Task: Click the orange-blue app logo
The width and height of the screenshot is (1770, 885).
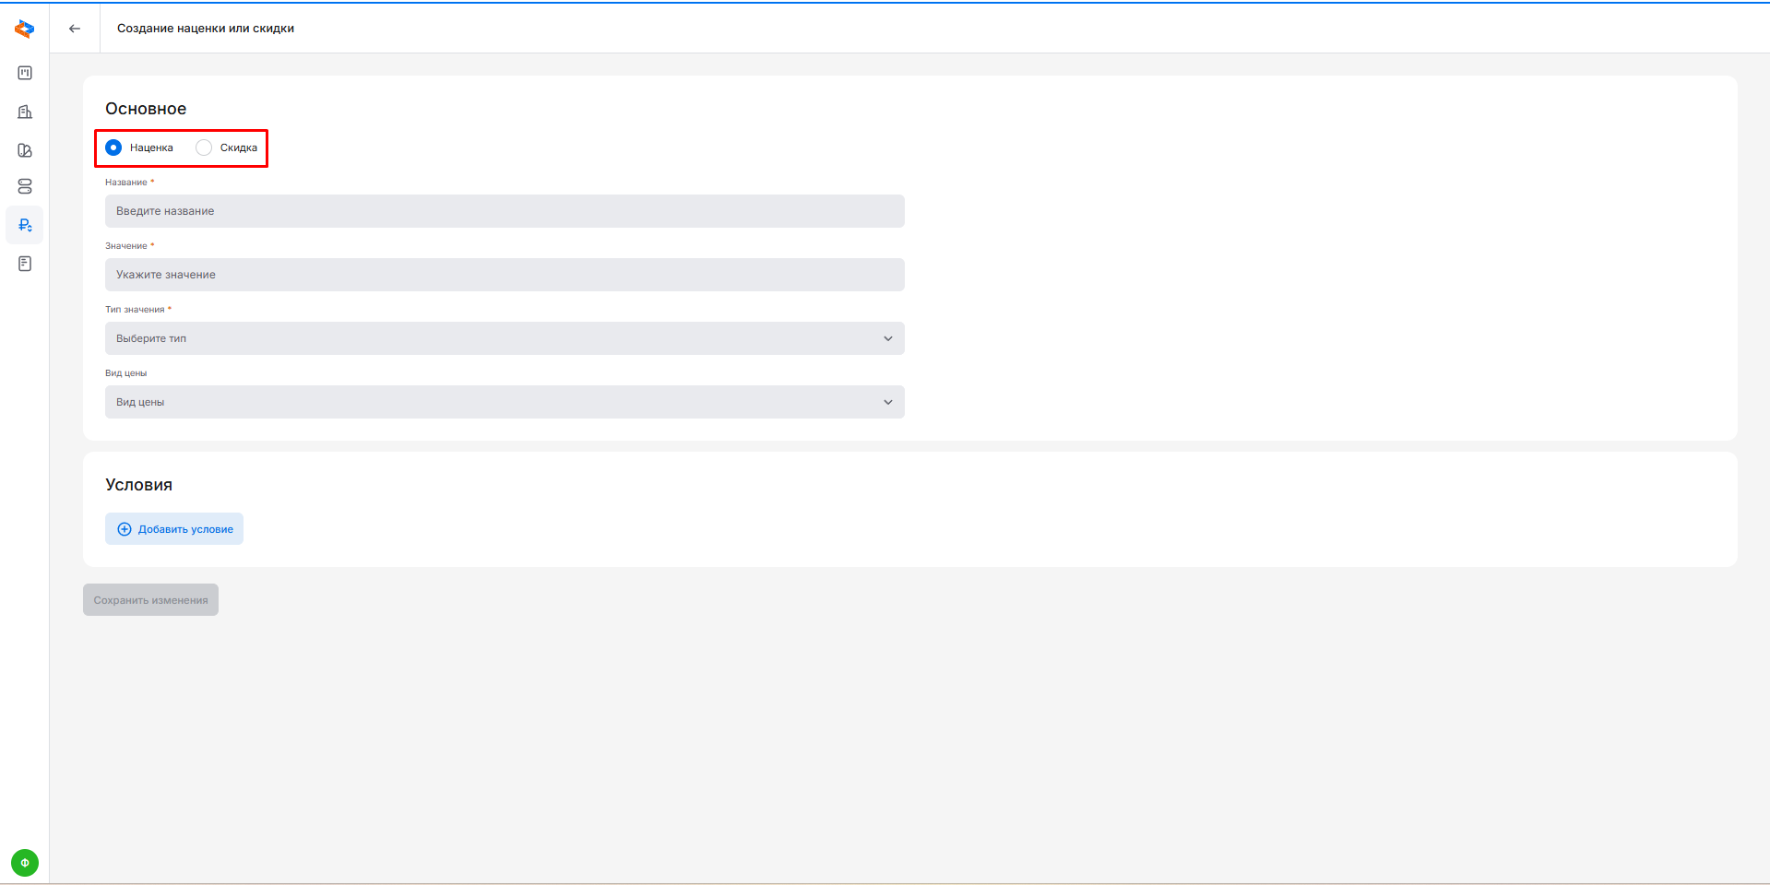Action: 25,29
